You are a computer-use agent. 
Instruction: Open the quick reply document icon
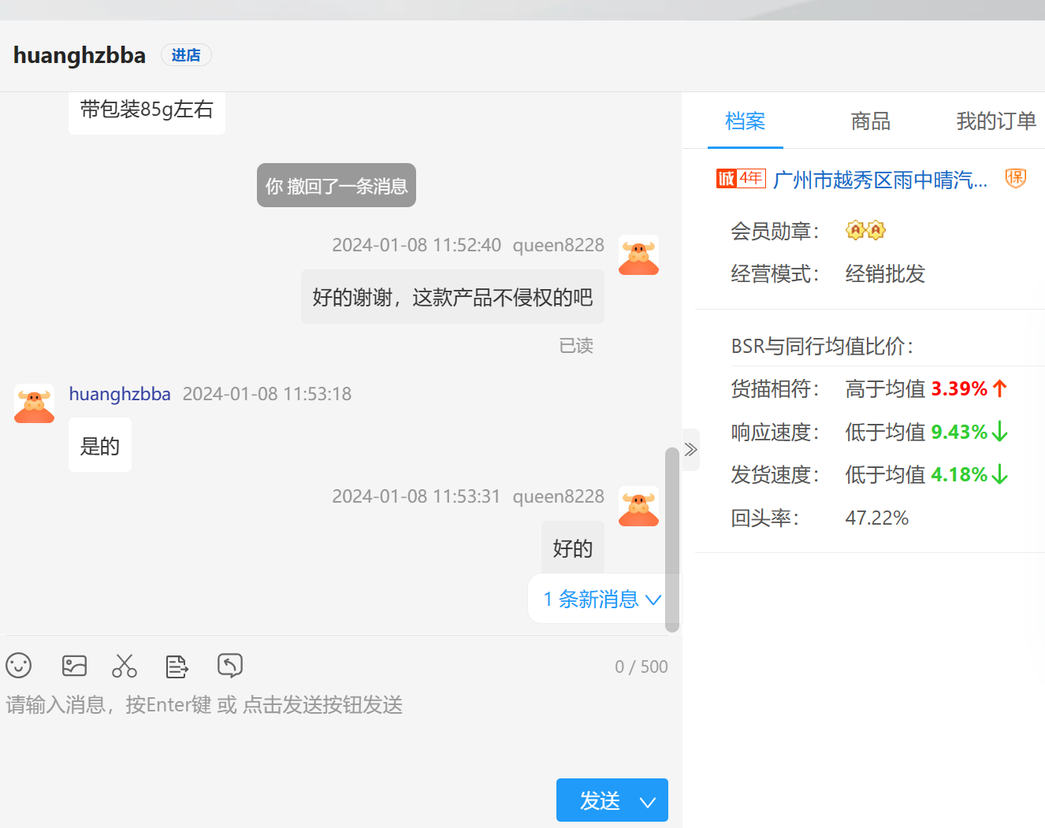pos(177,666)
